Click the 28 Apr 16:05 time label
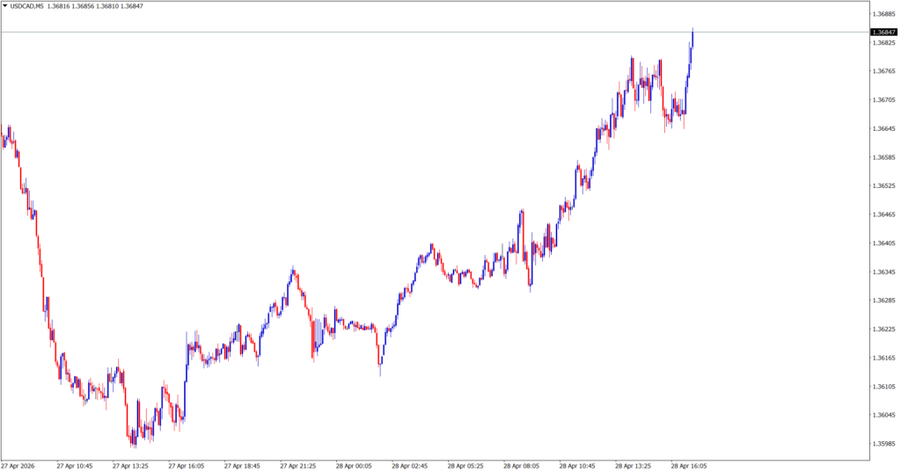901x472 pixels. coord(690,466)
